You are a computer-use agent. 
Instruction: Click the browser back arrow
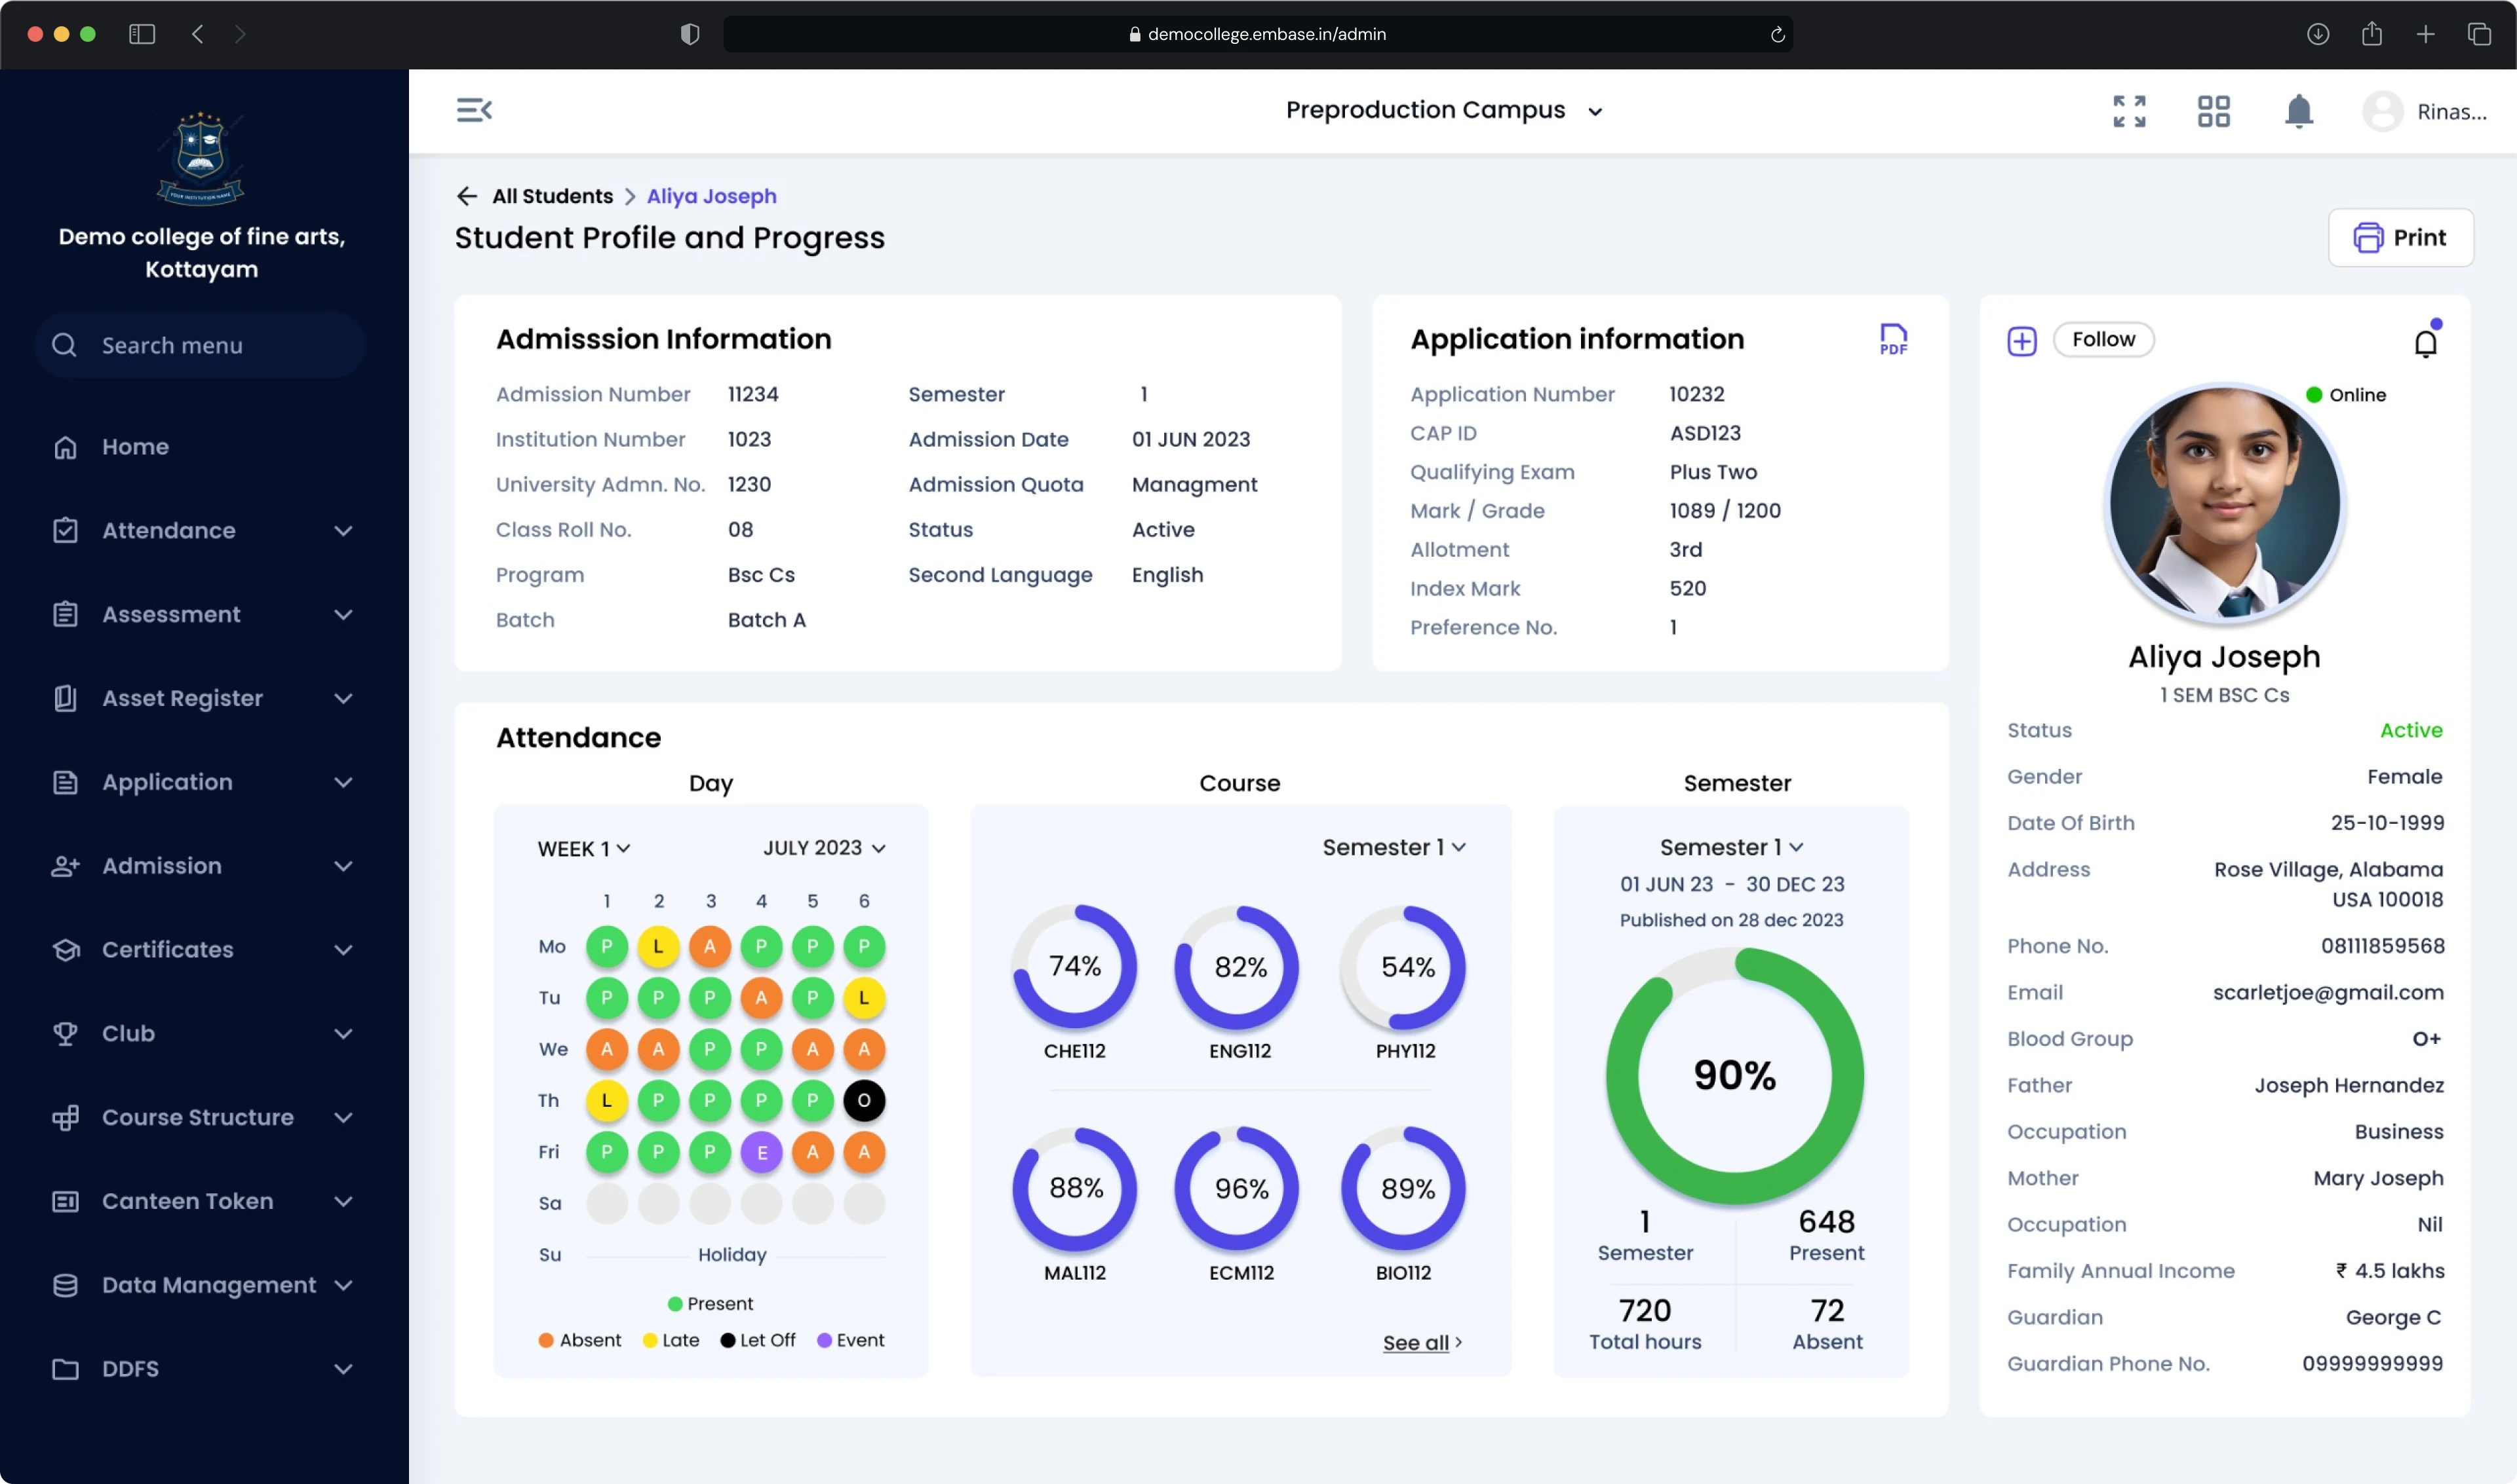click(198, 34)
